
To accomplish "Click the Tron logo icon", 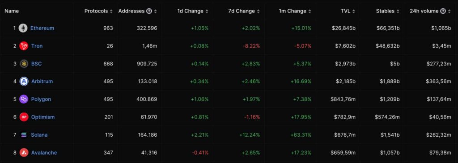I will coord(24,46).
